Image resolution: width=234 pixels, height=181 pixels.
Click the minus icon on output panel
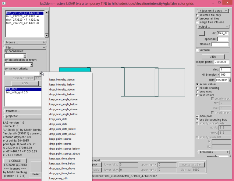coord(226,27)
